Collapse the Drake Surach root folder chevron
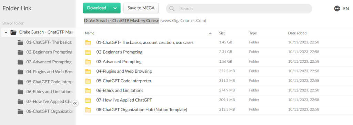 [x=6, y=32]
